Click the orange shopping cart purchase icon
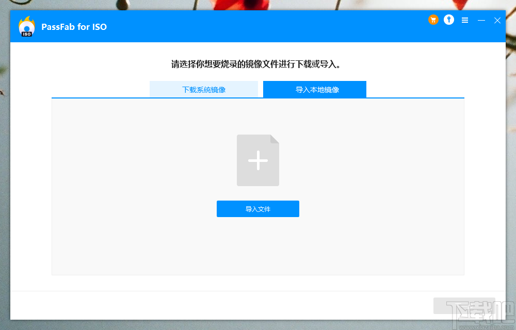Screen dimensions: 516x330 pyautogui.click(x=433, y=20)
